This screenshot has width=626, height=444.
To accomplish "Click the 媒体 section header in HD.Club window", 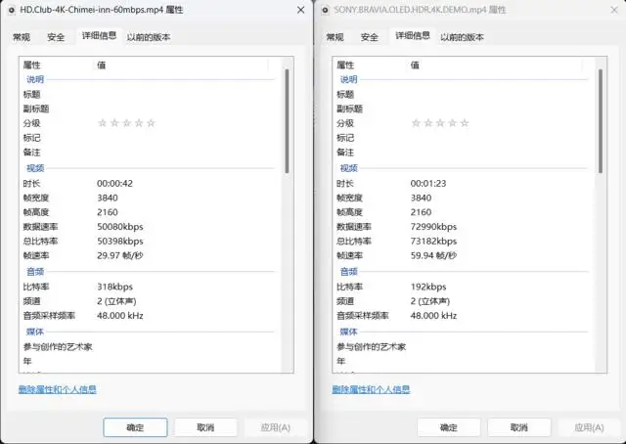I will [x=35, y=332].
